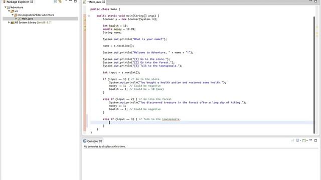Click the Adventure project folder icon
Image resolution: width=321 pixels, height=180 pixels.
pos(9,7)
